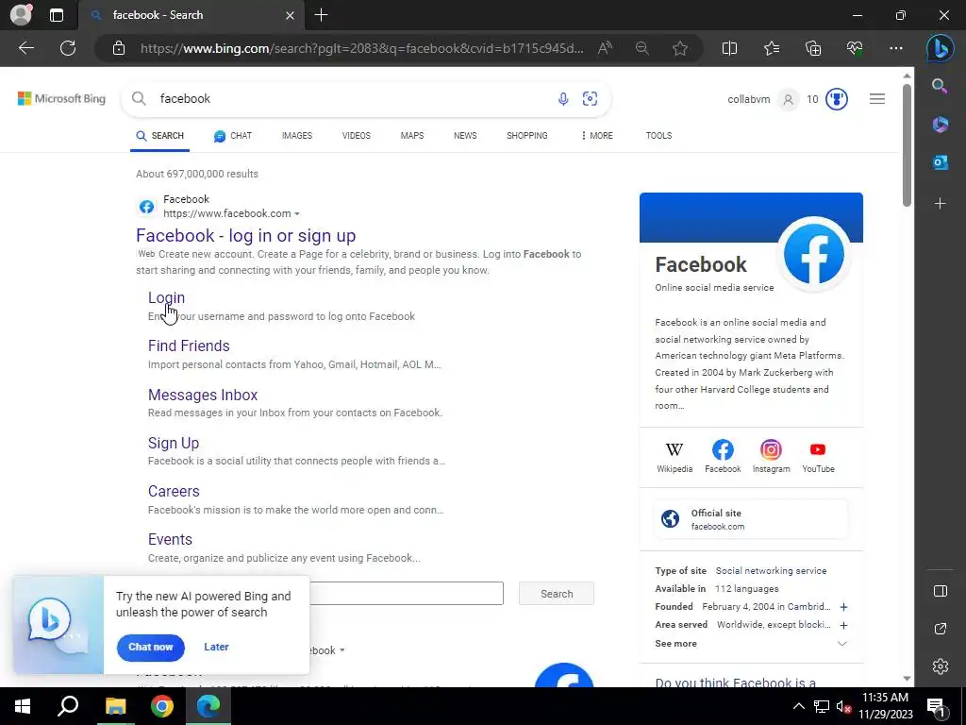The width and height of the screenshot is (966, 725).
Task: Add a sidebar app plus icon
Action: click(940, 204)
